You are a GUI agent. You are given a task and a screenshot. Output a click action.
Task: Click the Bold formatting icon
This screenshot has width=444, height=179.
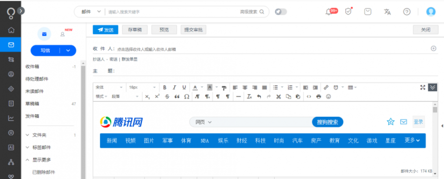165,87
